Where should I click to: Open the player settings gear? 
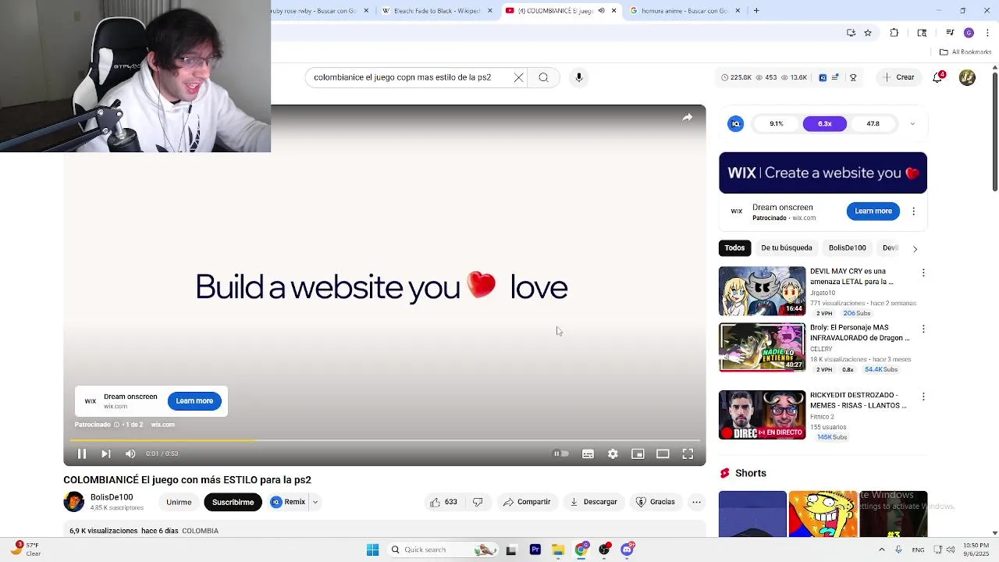613,454
